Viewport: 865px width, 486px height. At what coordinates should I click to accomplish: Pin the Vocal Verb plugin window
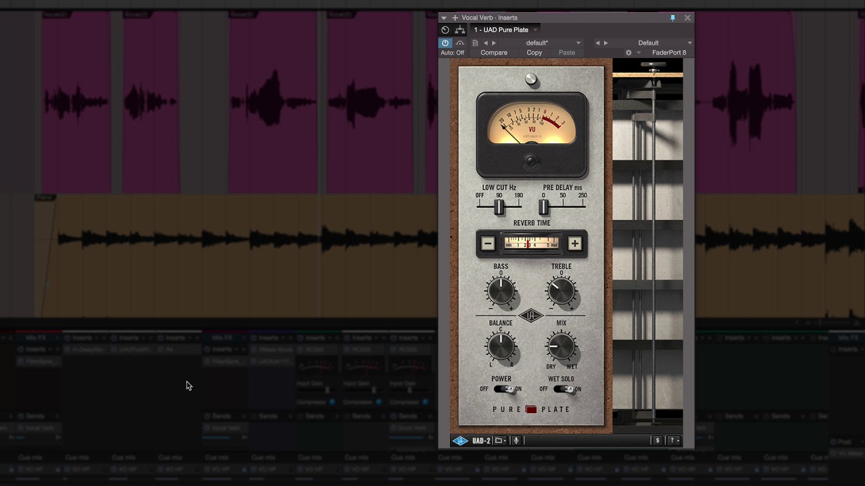pos(672,18)
